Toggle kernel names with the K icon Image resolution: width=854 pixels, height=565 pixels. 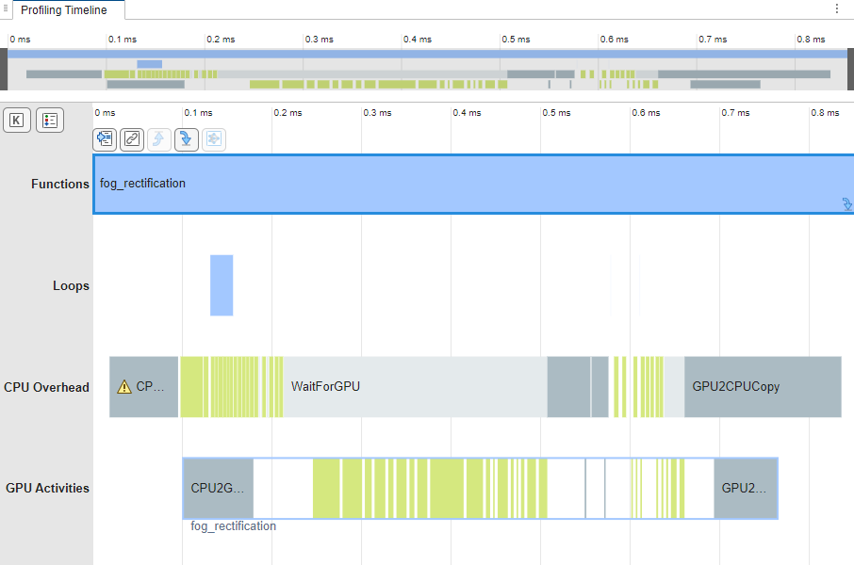click(x=17, y=120)
